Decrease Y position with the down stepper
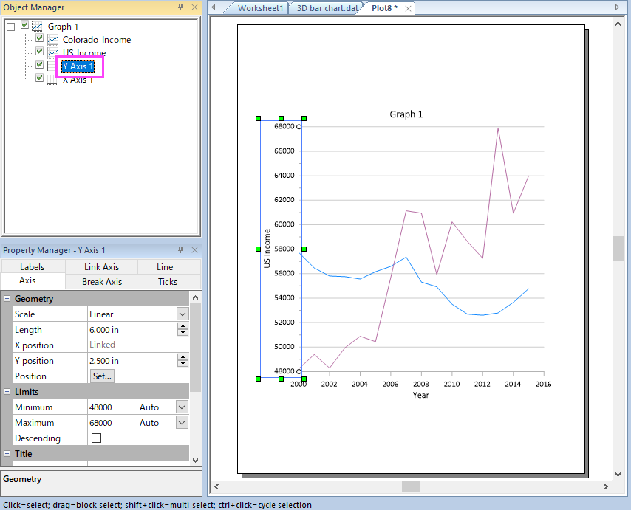The image size is (631, 510). (x=183, y=364)
